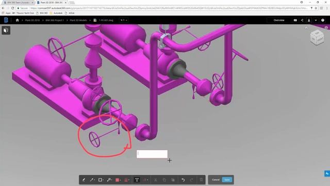Select the Text markup tool
The image size is (330, 186).
coord(137,180)
